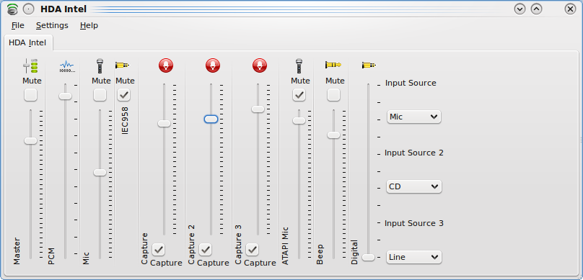Image resolution: width=583 pixels, height=280 pixels.
Task: Click the round pin button in title bar
Action: (28, 9)
